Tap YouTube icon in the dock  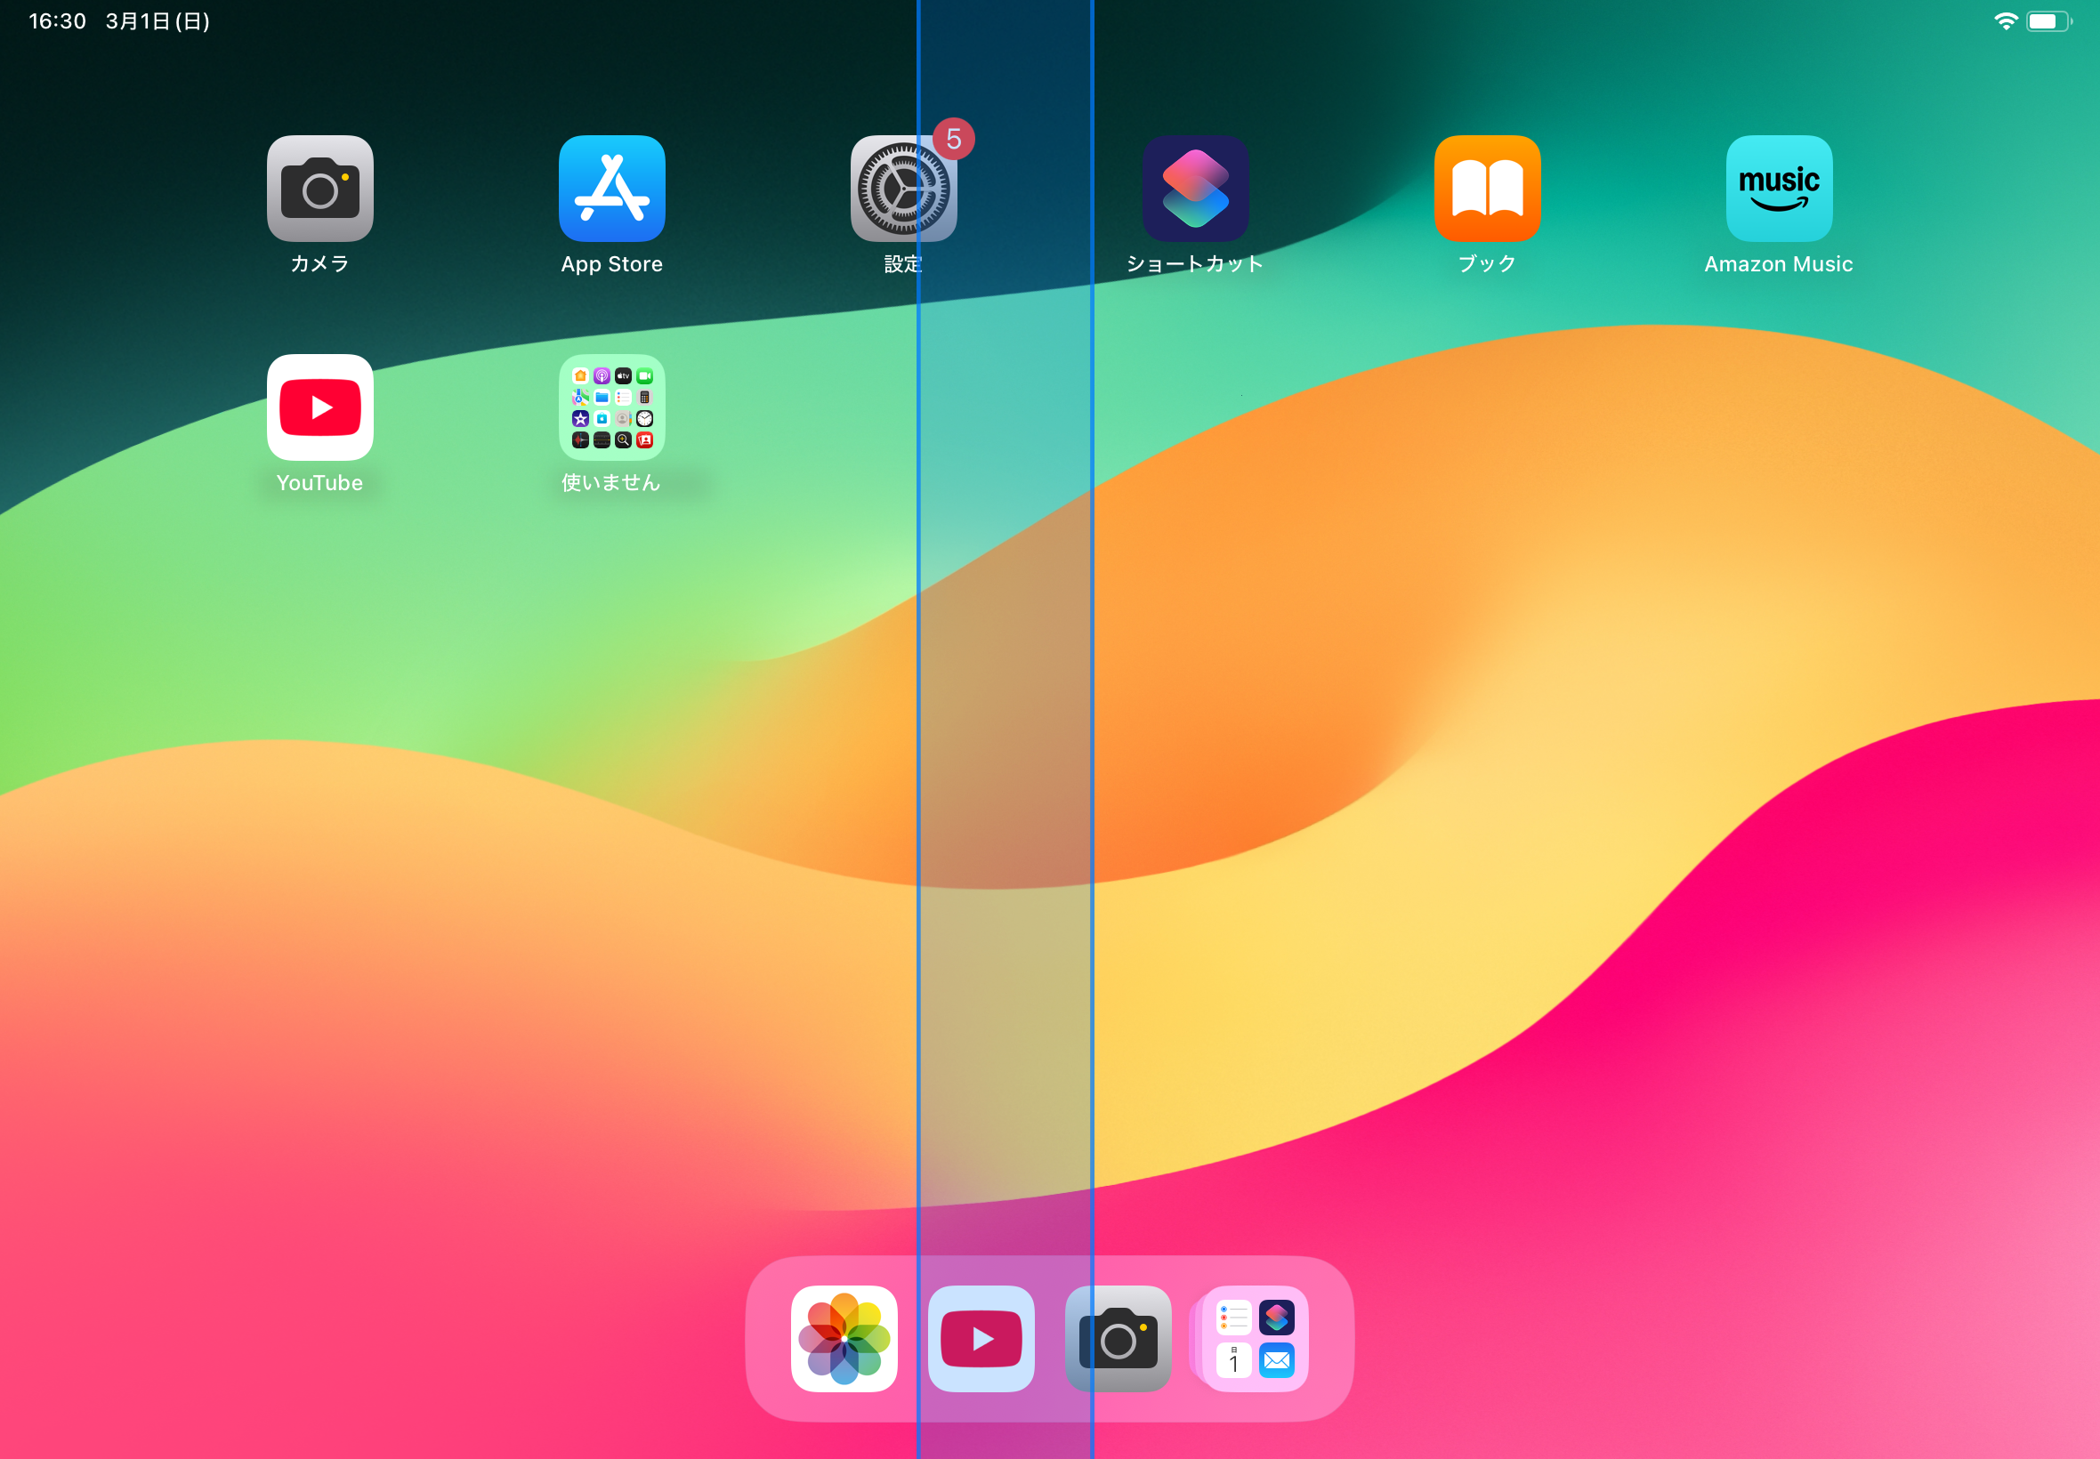pyautogui.click(x=981, y=1339)
